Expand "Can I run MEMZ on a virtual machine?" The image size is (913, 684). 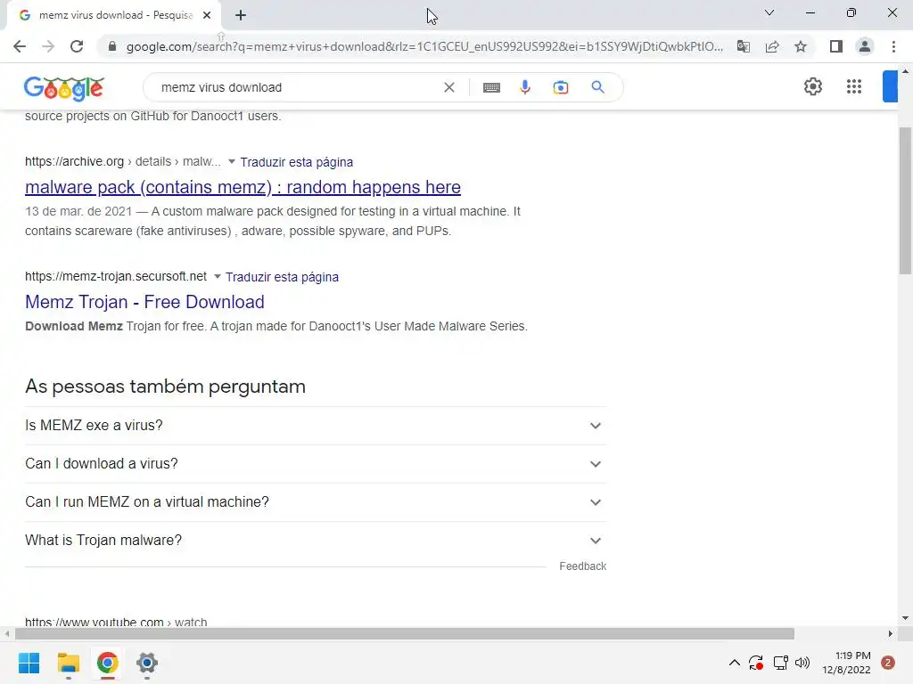tap(316, 502)
